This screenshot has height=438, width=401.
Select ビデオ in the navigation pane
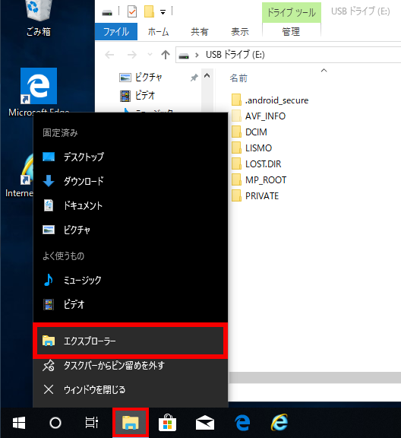(x=137, y=96)
